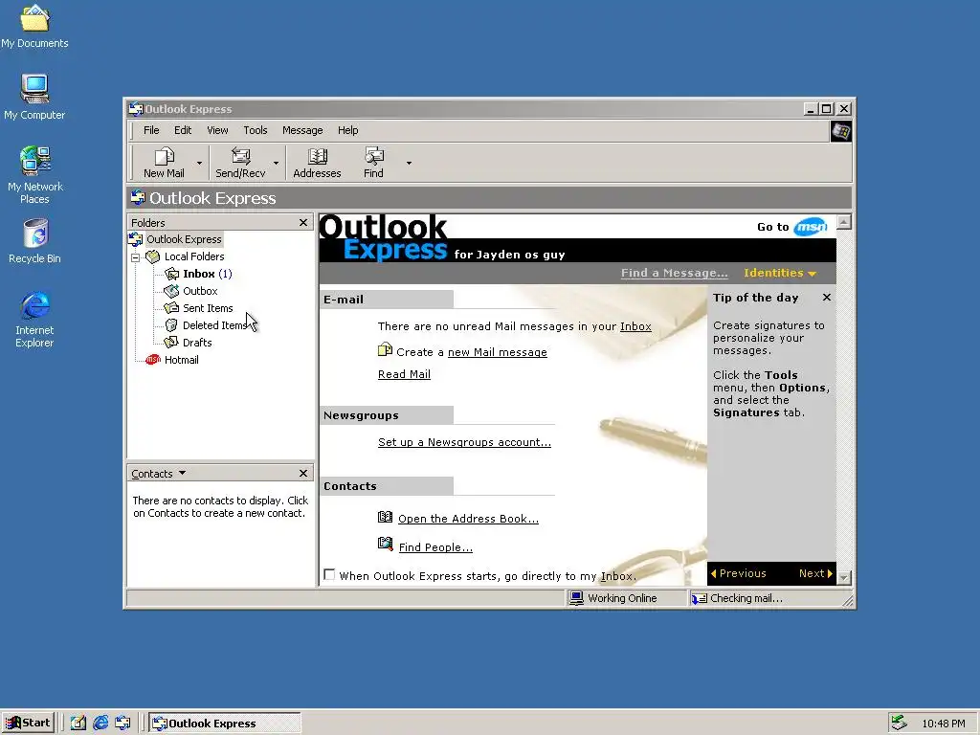Select the Internet Explorer desktop icon
Screen dimensions: 980x735
click(x=34, y=319)
